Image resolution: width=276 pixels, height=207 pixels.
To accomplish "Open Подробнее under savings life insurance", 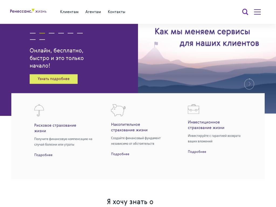I will click(x=120, y=154).
